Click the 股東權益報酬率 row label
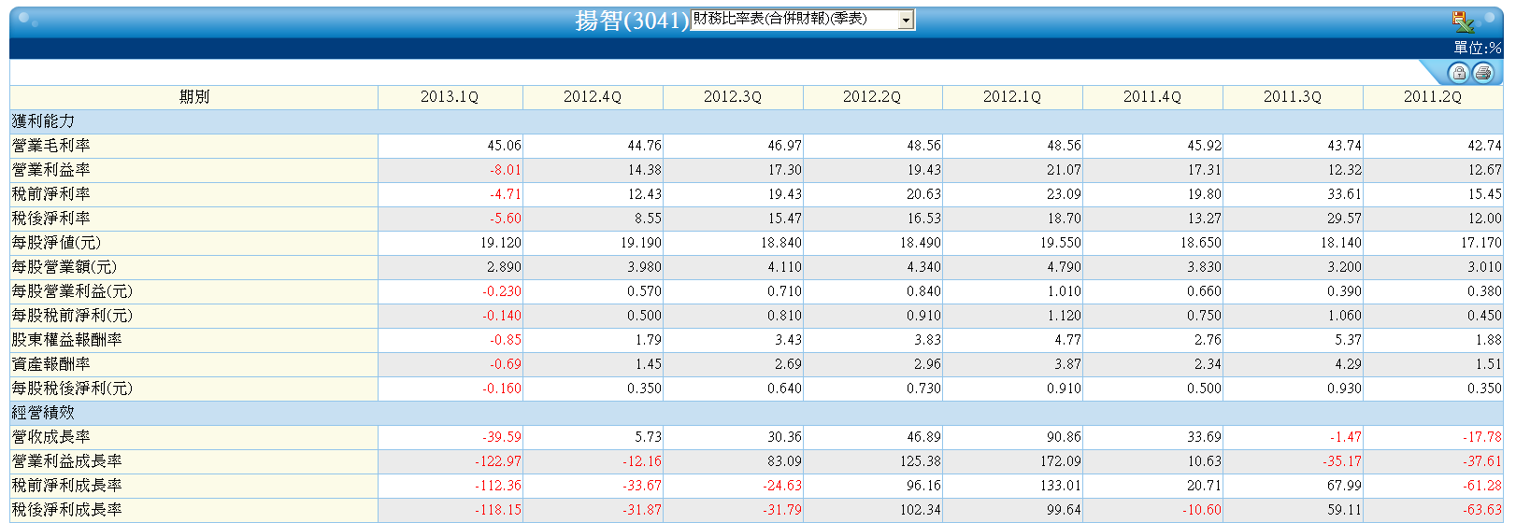Screen dimensions: 1516x523 click(x=67, y=340)
